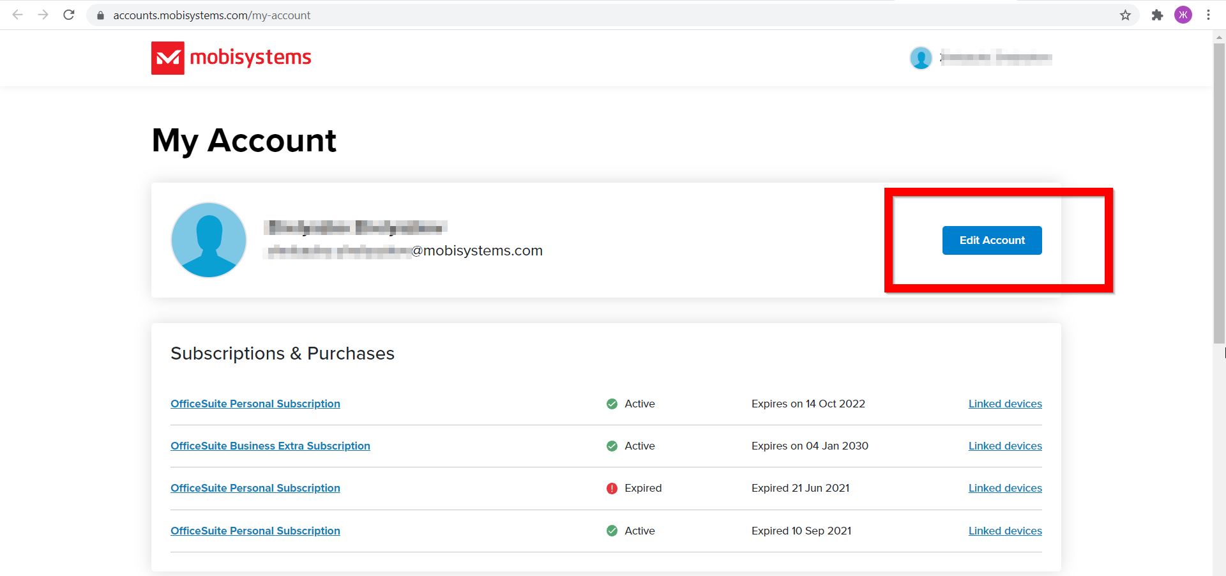
Task: Click the 'Expires on 14 Oct 2022' text
Action: [808, 404]
